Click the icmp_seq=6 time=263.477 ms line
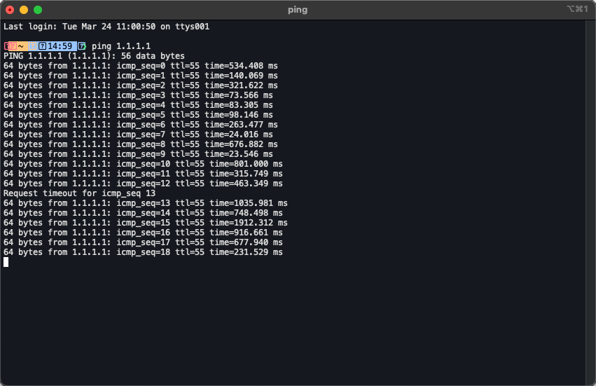Viewport: 596px width, 386px height. coord(141,125)
